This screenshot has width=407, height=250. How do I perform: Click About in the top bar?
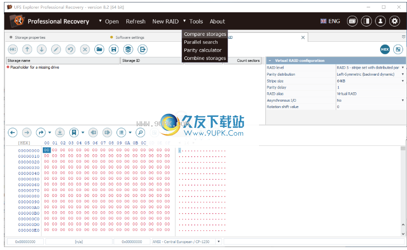coord(217,21)
